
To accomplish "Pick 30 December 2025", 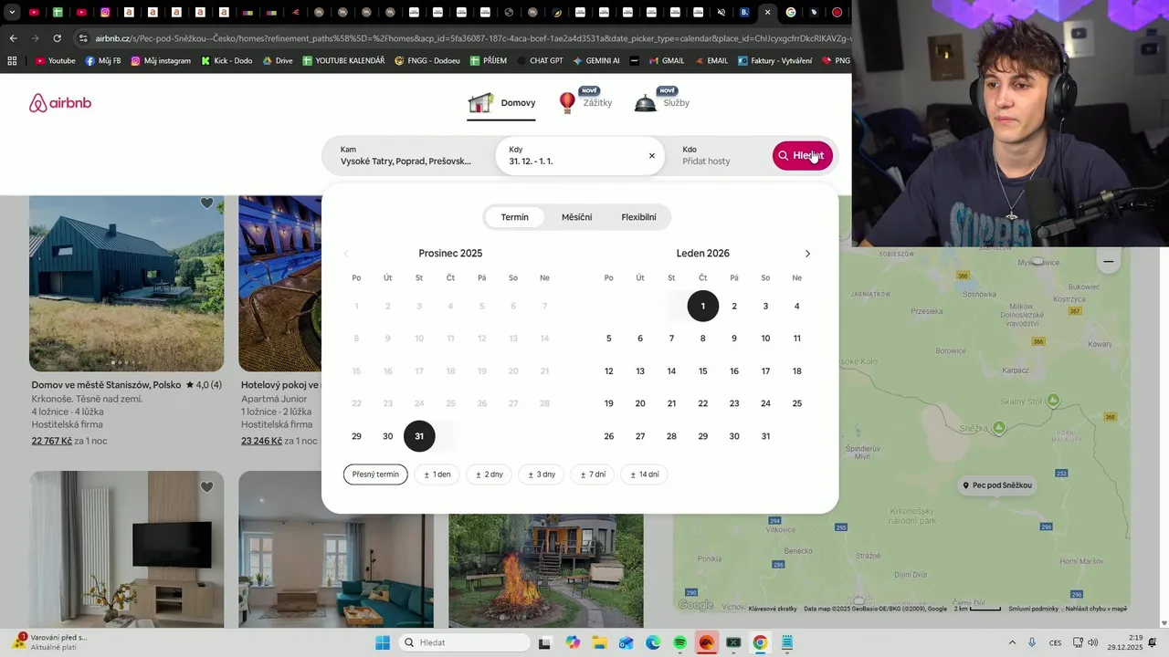I will point(388,436).
